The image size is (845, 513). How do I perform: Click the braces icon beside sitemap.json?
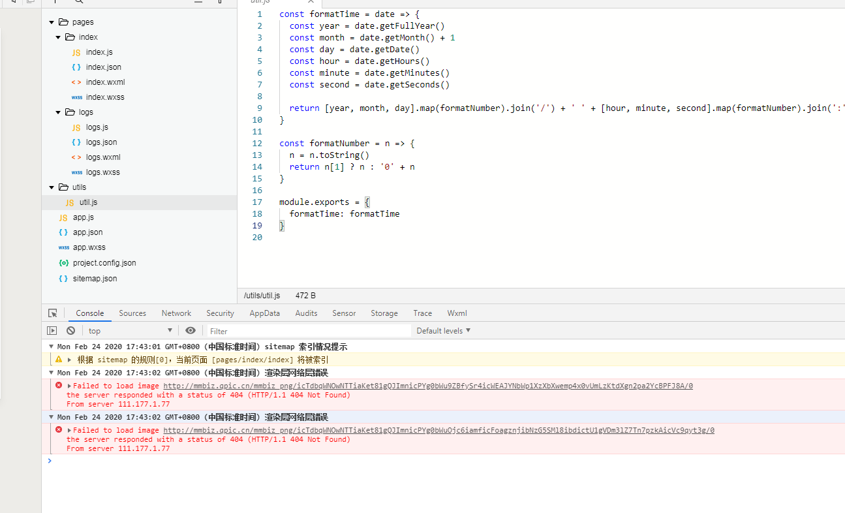click(x=63, y=279)
